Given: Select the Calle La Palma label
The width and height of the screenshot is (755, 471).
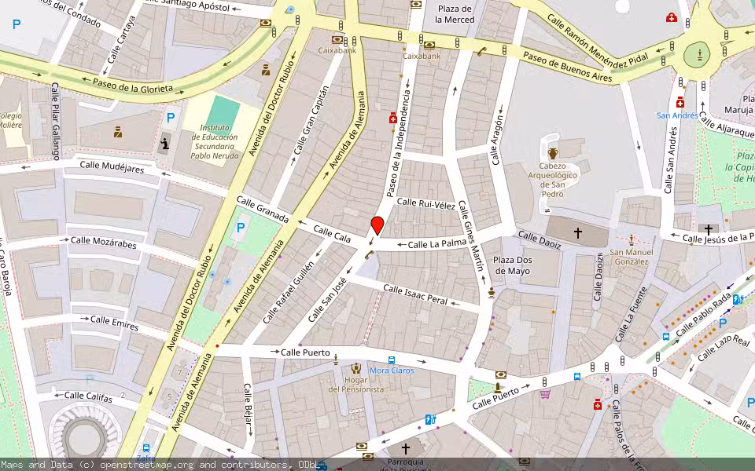Looking at the screenshot, I should (x=437, y=243).
